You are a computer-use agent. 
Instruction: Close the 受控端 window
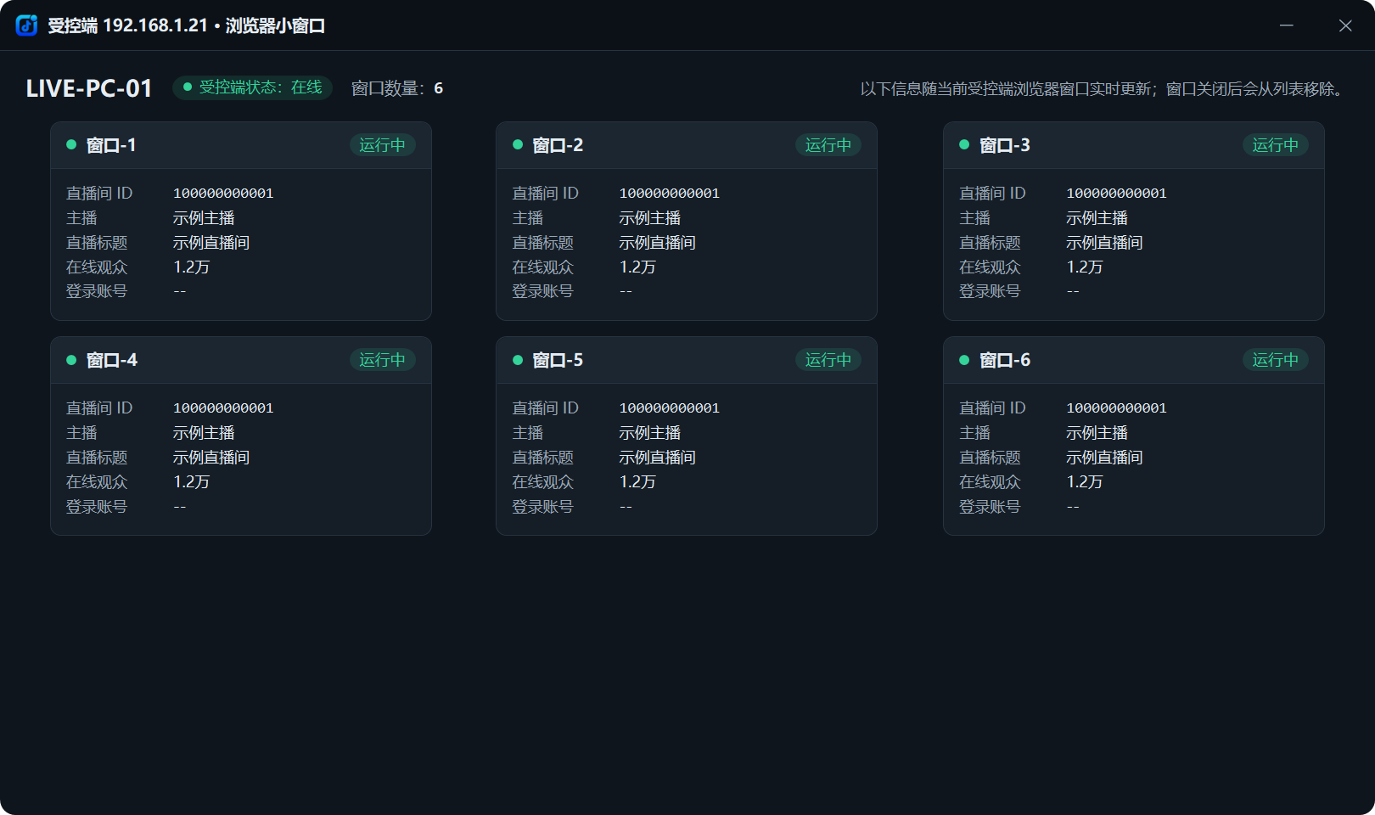(1345, 25)
